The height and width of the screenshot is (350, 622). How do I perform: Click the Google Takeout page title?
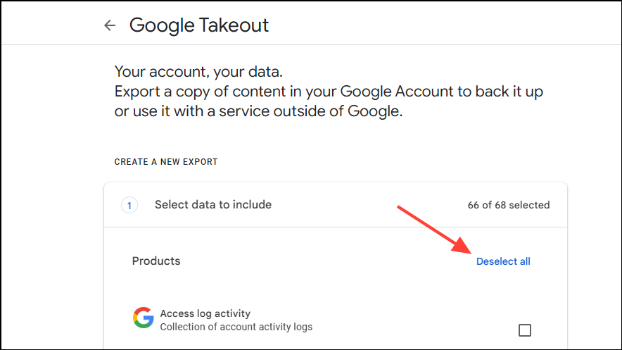[x=199, y=25]
